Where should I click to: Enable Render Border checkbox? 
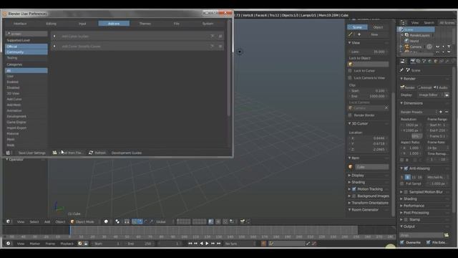350,115
